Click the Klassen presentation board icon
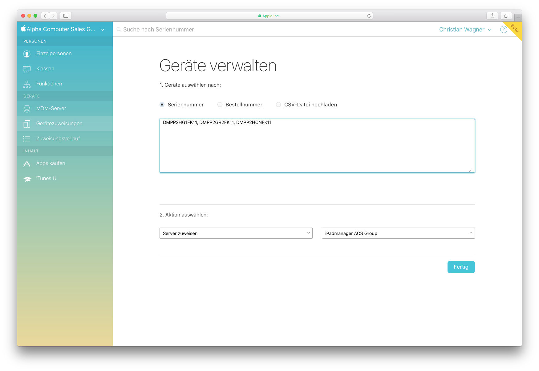 (x=27, y=69)
